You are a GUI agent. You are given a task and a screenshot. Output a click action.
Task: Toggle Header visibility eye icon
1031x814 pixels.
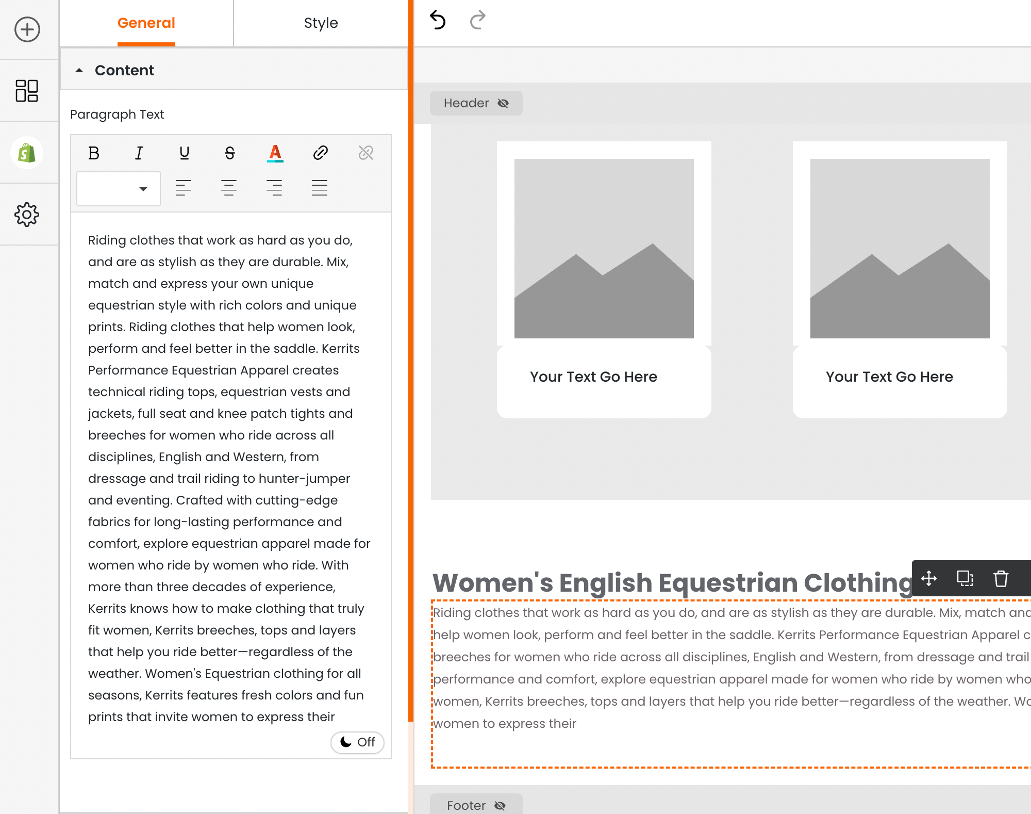pyautogui.click(x=503, y=103)
